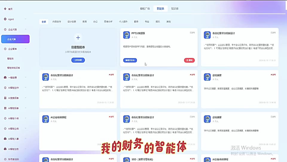The width and height of the screenshot is (287, 162).
Task: Select the 智能体 top tab
Action: (161, 9)
